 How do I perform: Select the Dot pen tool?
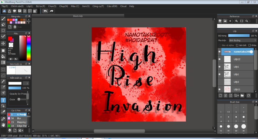[x=3, y=36]
